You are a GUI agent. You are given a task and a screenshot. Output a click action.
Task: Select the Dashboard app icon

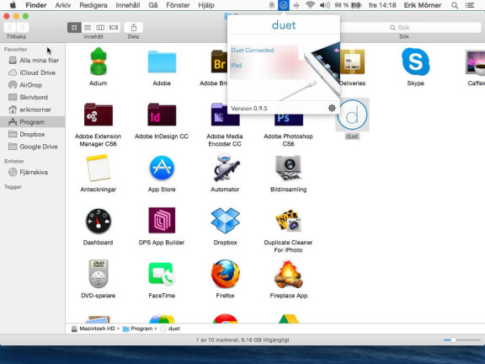click(x=98, y=221)
